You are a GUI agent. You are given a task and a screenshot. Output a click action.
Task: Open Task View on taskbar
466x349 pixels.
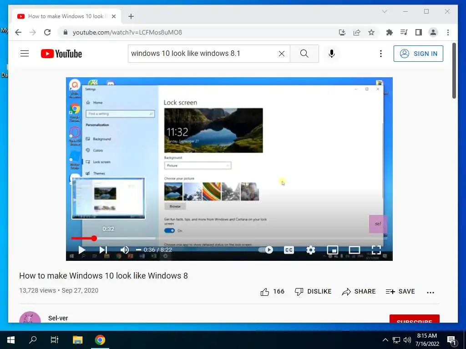click(55, 340)
